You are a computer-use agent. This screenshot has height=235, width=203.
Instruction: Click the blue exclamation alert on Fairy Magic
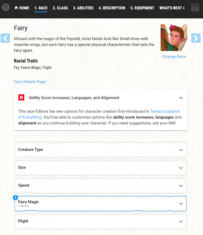click(15, 198)
